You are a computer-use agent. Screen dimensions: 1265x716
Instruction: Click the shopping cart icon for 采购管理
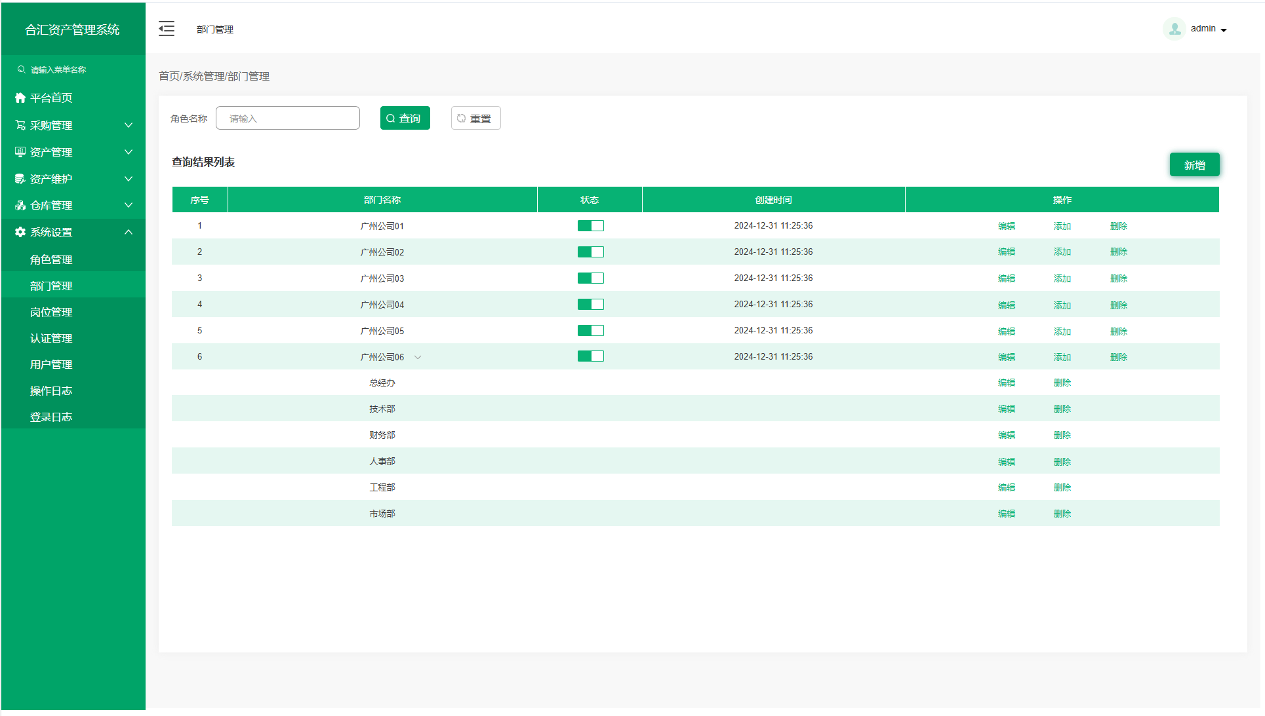point(20,125)
